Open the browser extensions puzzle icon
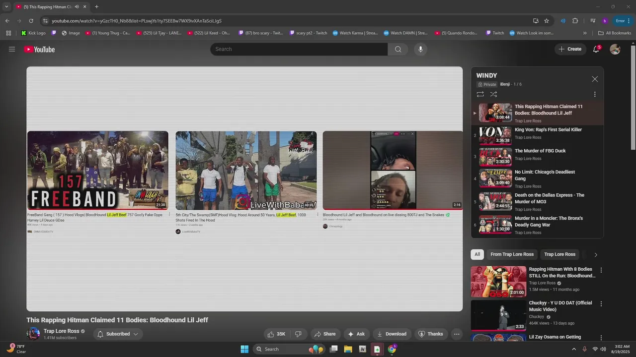 click(x=575, y=21)
